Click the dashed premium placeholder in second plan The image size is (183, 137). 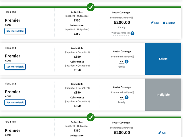point(121,62)
